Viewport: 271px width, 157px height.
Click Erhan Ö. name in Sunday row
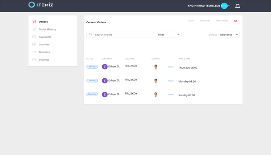coord(114,94)
